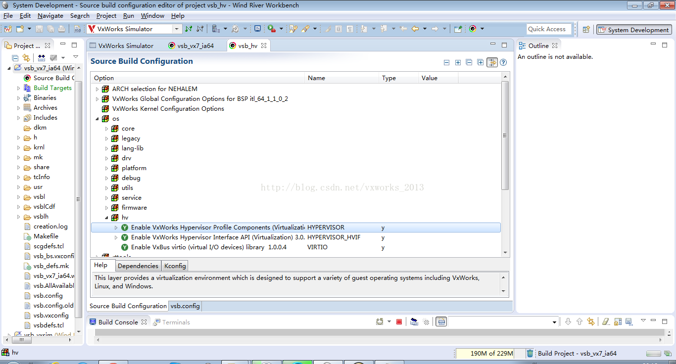This screenshot has height=364, width=676.
Task: Click the Collapse All icon in Source Build Configuration
Action: [469, 63]
